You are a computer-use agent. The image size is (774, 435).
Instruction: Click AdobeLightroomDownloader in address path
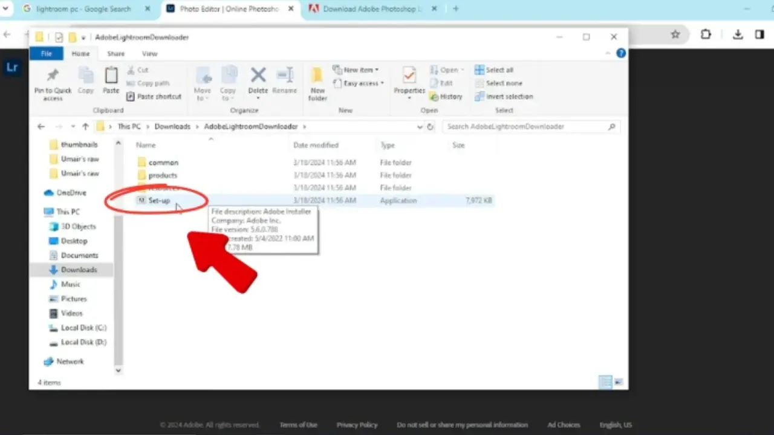coord(251,127)
